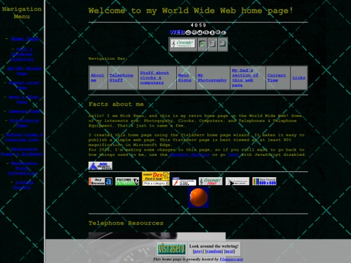Open 'My Dad's section of this web page'

pos(245,78)
